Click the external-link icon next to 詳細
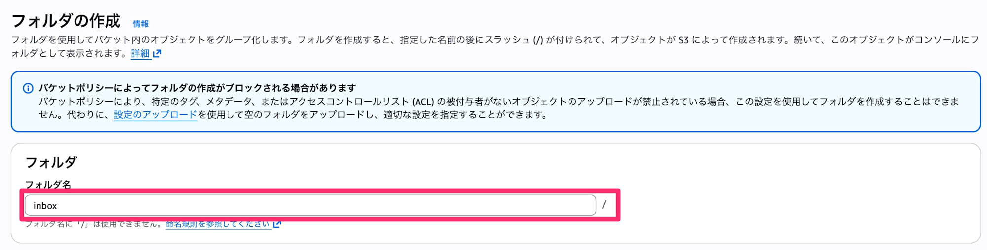Viewport: 987px width, 250px height. click(x=157, y=54)
